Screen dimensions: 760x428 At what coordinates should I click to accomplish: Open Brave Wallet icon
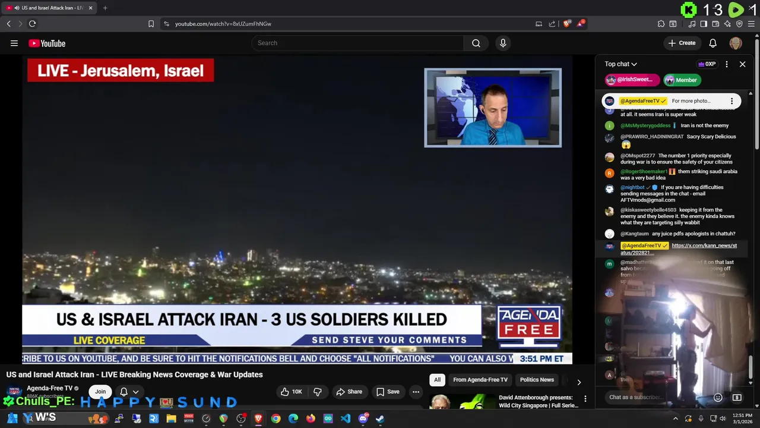[715, 24]
